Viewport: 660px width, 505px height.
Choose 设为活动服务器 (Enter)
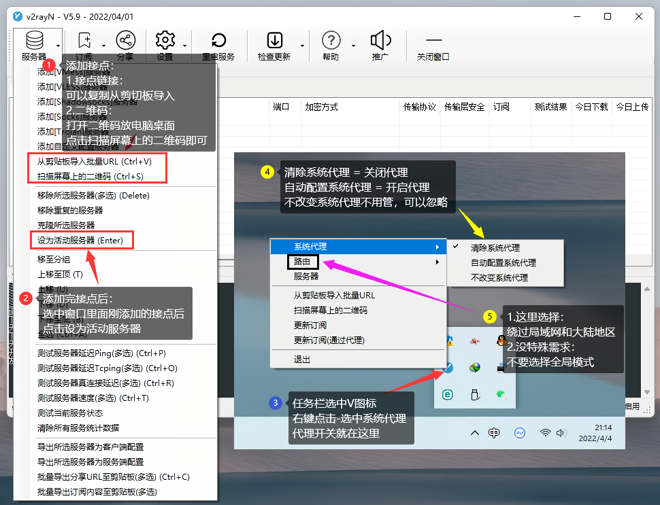(80, 241)
